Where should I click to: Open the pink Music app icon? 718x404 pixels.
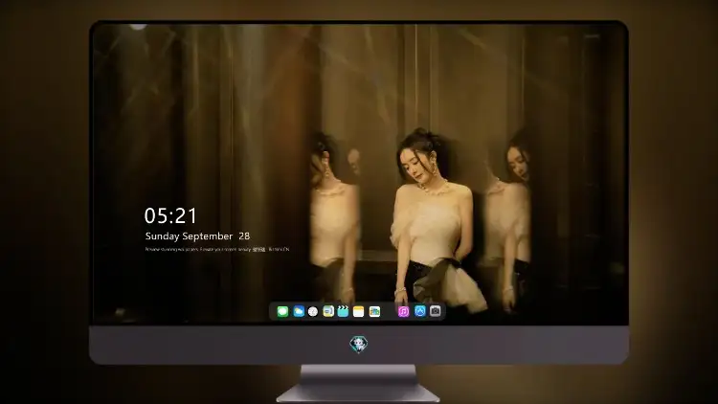coord(403,312)
